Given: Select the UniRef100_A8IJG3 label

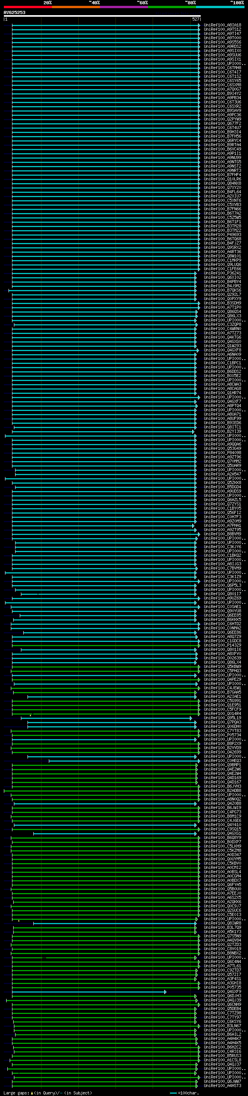Looking at the screenshot, I should (222, 564).
